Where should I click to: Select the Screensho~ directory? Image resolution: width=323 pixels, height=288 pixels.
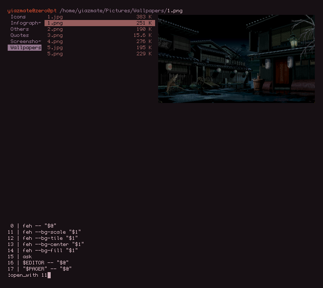(x=25, y=42)
